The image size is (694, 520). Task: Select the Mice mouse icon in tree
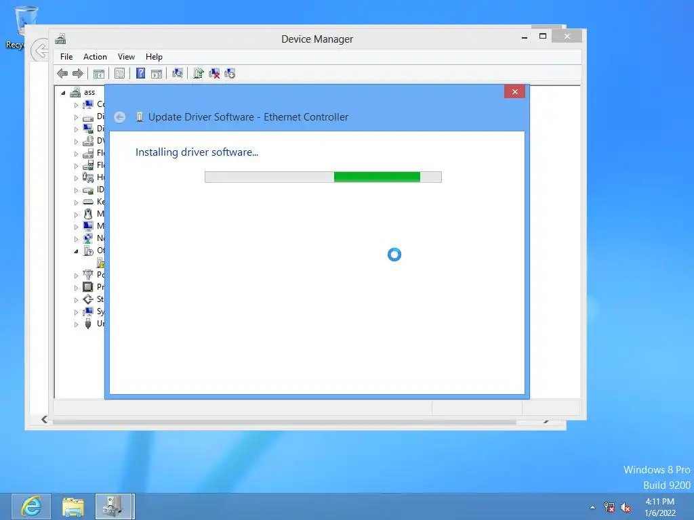click(x=88, y=214)
